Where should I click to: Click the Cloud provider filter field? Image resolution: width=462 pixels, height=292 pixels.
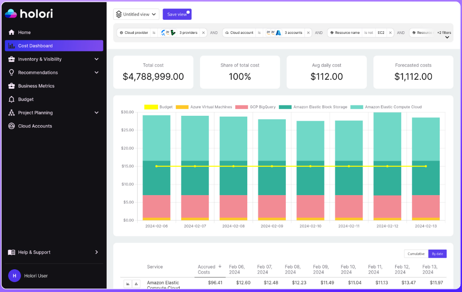pos(134,33)
